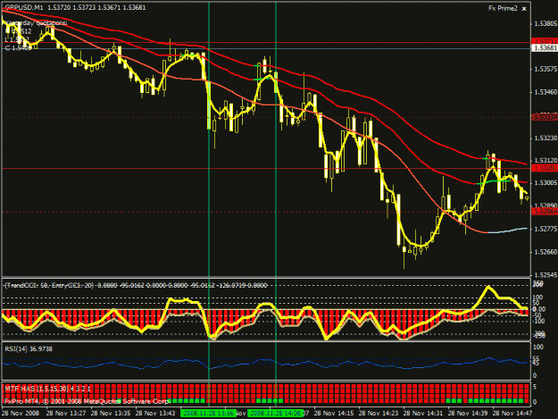Click the red dotted level tag below 1.53460
The width and height of the screenshot is (558, 419).
click(545, 117)
